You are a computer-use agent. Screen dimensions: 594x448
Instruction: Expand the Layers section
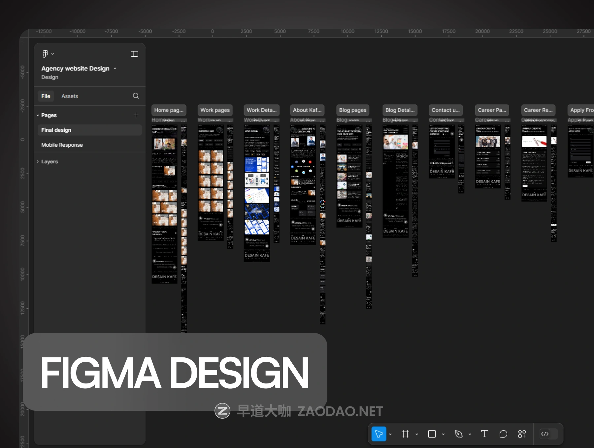38,161
